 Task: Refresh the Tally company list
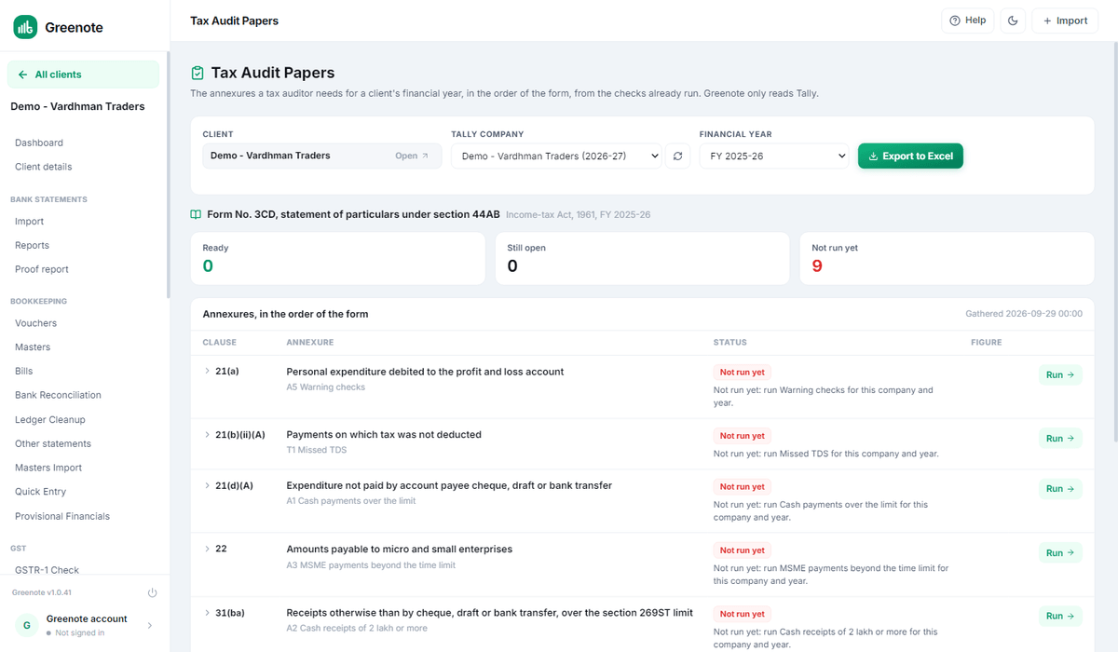pyautogui.click(x=677, y=156)
